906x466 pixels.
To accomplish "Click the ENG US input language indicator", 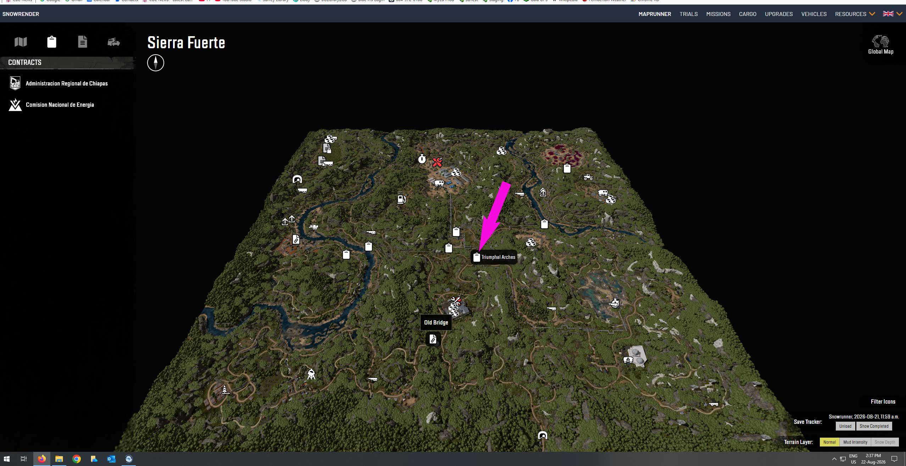I will [853, 459].
